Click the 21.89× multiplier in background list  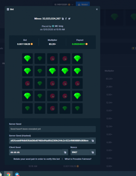click(x=109, y=87)
